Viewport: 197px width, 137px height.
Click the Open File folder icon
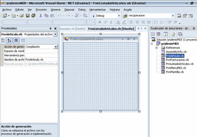coord(22,16)
